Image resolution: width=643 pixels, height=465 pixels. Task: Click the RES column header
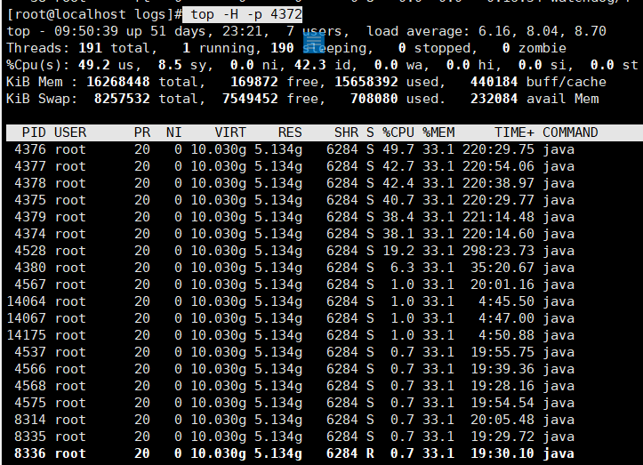(290, 132)
